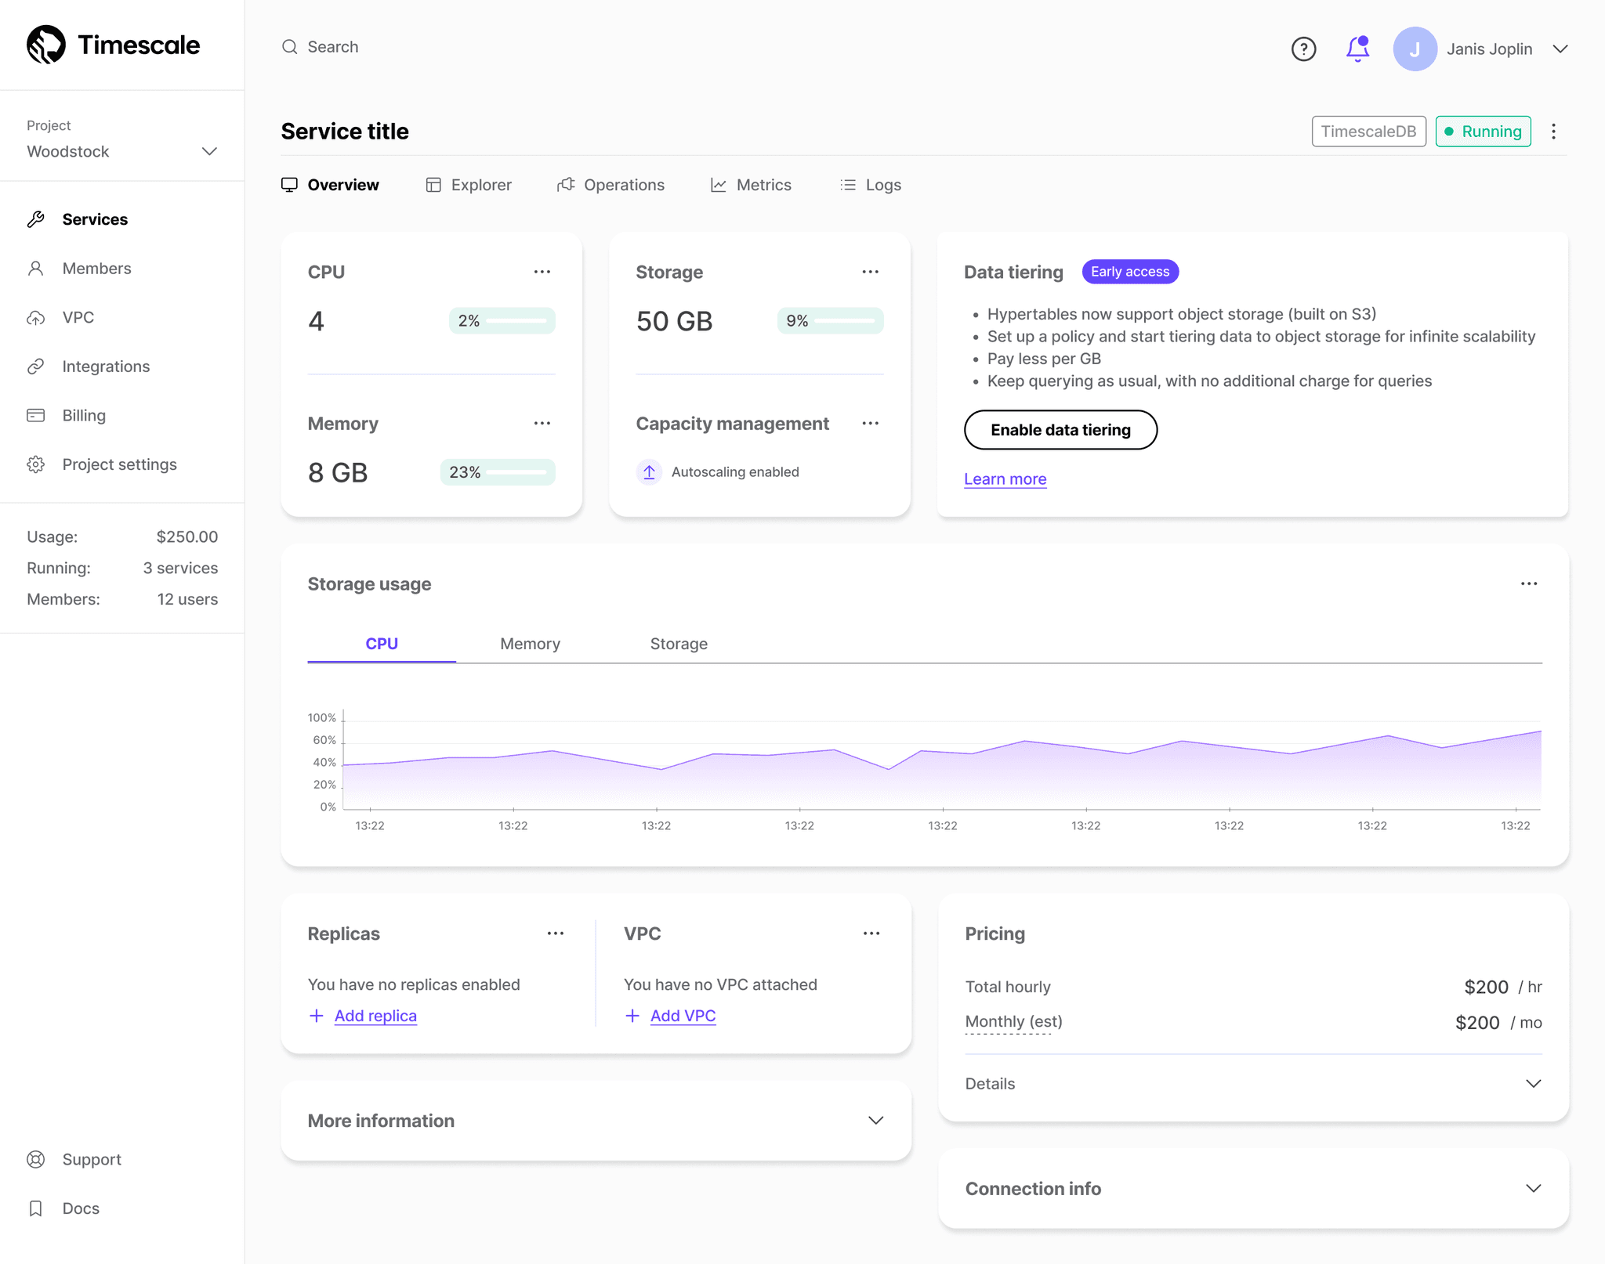Switch to the Memory usage tab
Screen dimensions: 1605x1264
531,643
